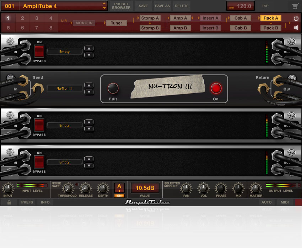This screenshot has width=302, height=248.
Task: Open first rack slot Empty effect selector
Action: 65,51
